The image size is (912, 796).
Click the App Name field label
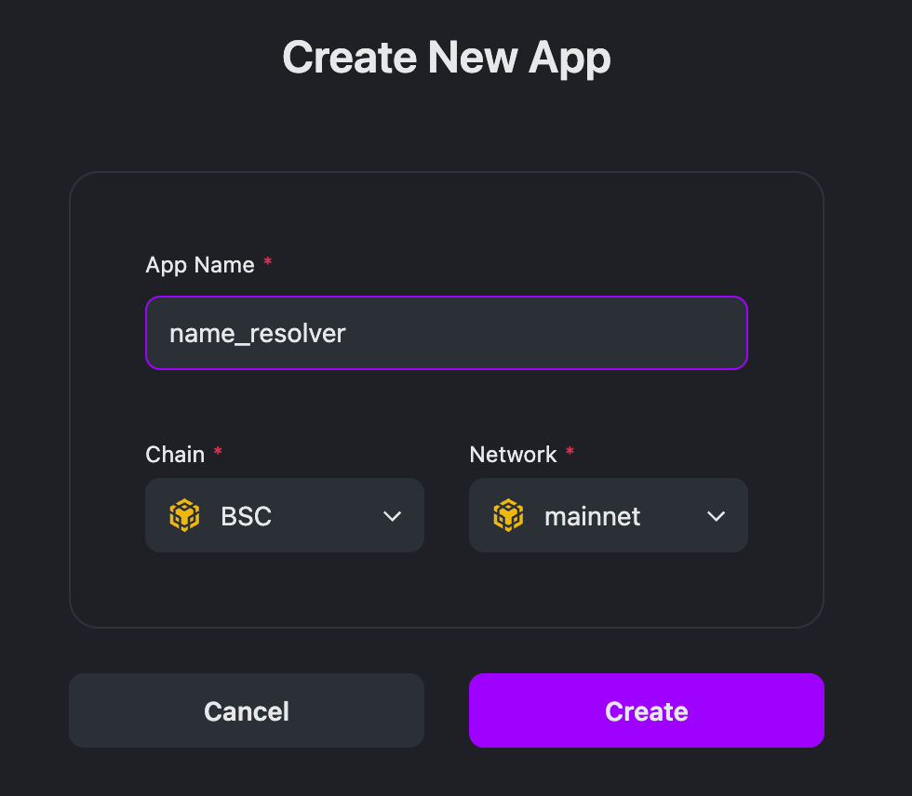pos(200,265)
